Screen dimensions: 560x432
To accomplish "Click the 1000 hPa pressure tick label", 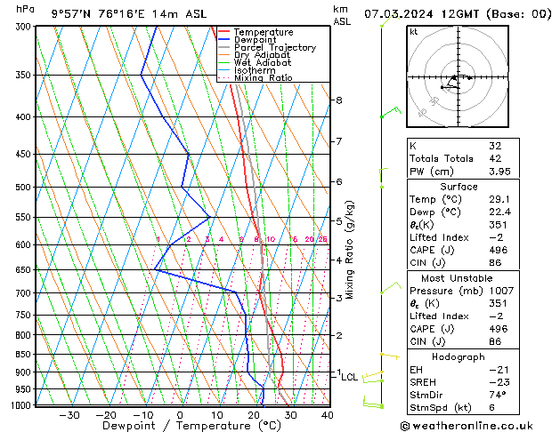I will (21, 405).
